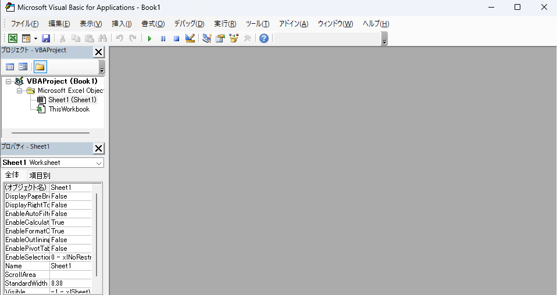Select Sheet1 (Sheet1) in project tree

[x=73, y=100]
